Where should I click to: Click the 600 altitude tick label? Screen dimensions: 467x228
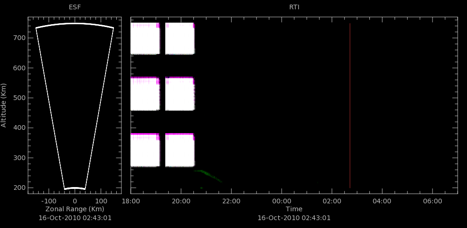(20, 68)
